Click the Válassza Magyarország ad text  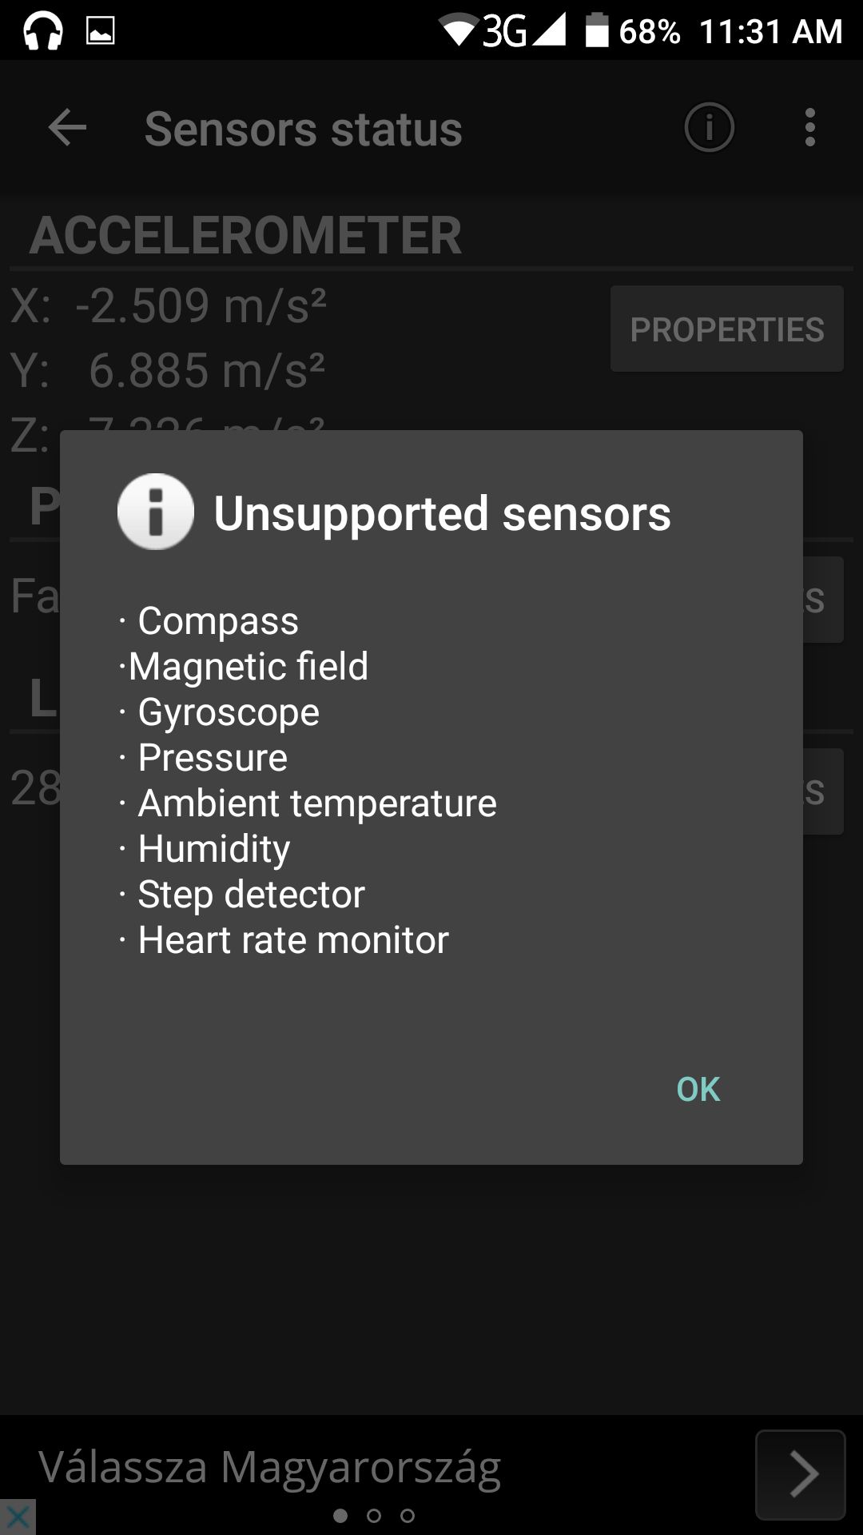click(x=270, y=1468)
